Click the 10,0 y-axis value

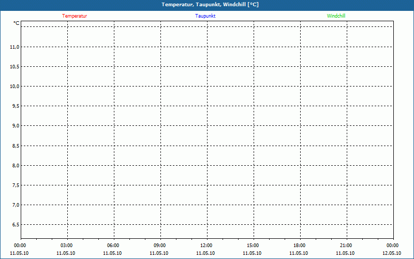14,87
